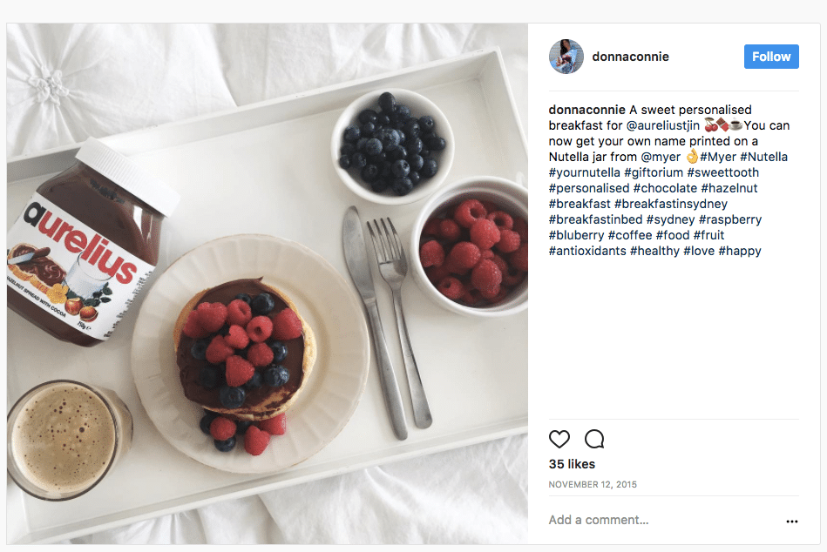Follow donnaconnie with the blue button
The width and height of the screenshot is (827, 552).
(771, 57)
